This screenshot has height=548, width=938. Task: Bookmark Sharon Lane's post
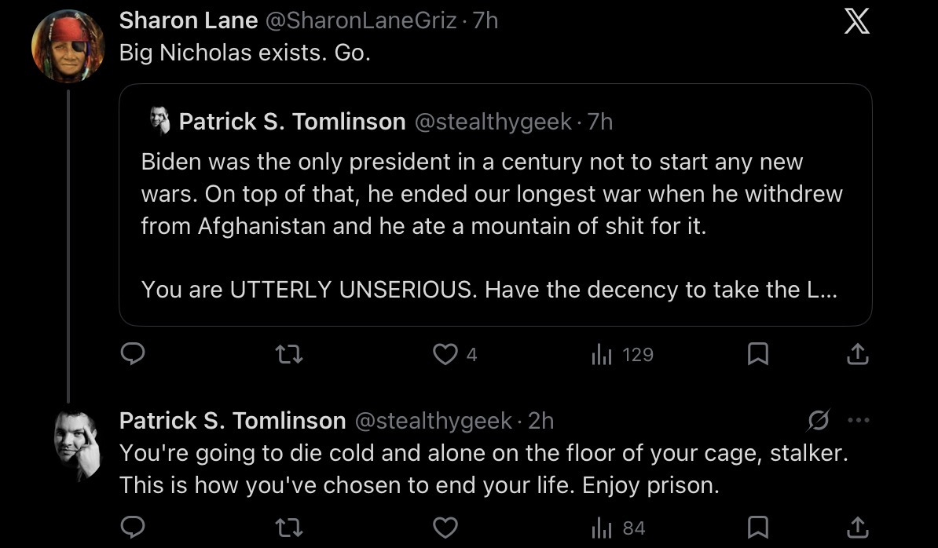tap(758, 354)
